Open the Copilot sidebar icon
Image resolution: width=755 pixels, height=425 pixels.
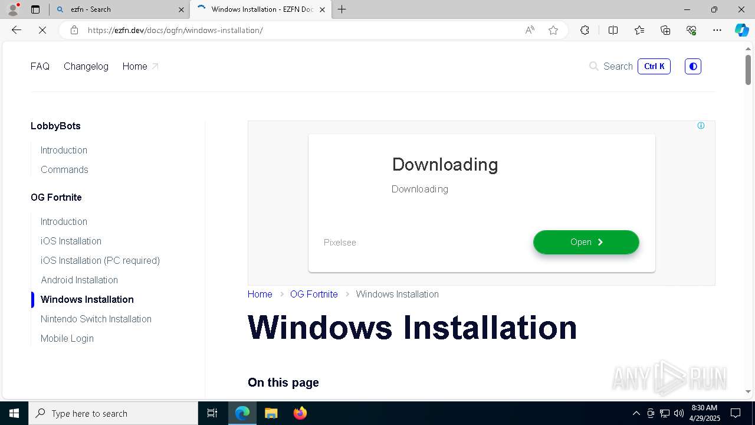[741, 30]
